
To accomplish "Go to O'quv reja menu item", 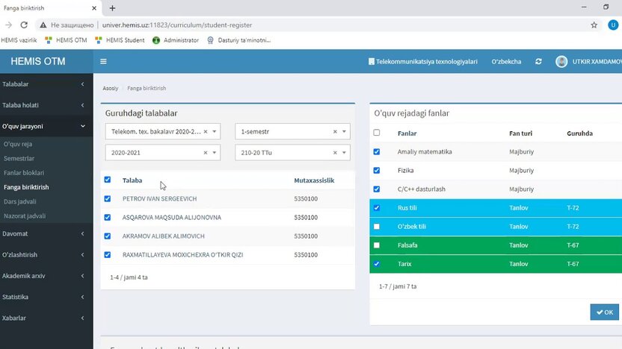I will (x=18, y=144).
